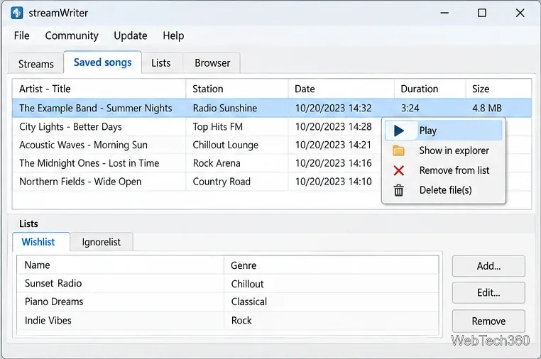Click the Add... button
541x359 pixels.
pos(488,266)
